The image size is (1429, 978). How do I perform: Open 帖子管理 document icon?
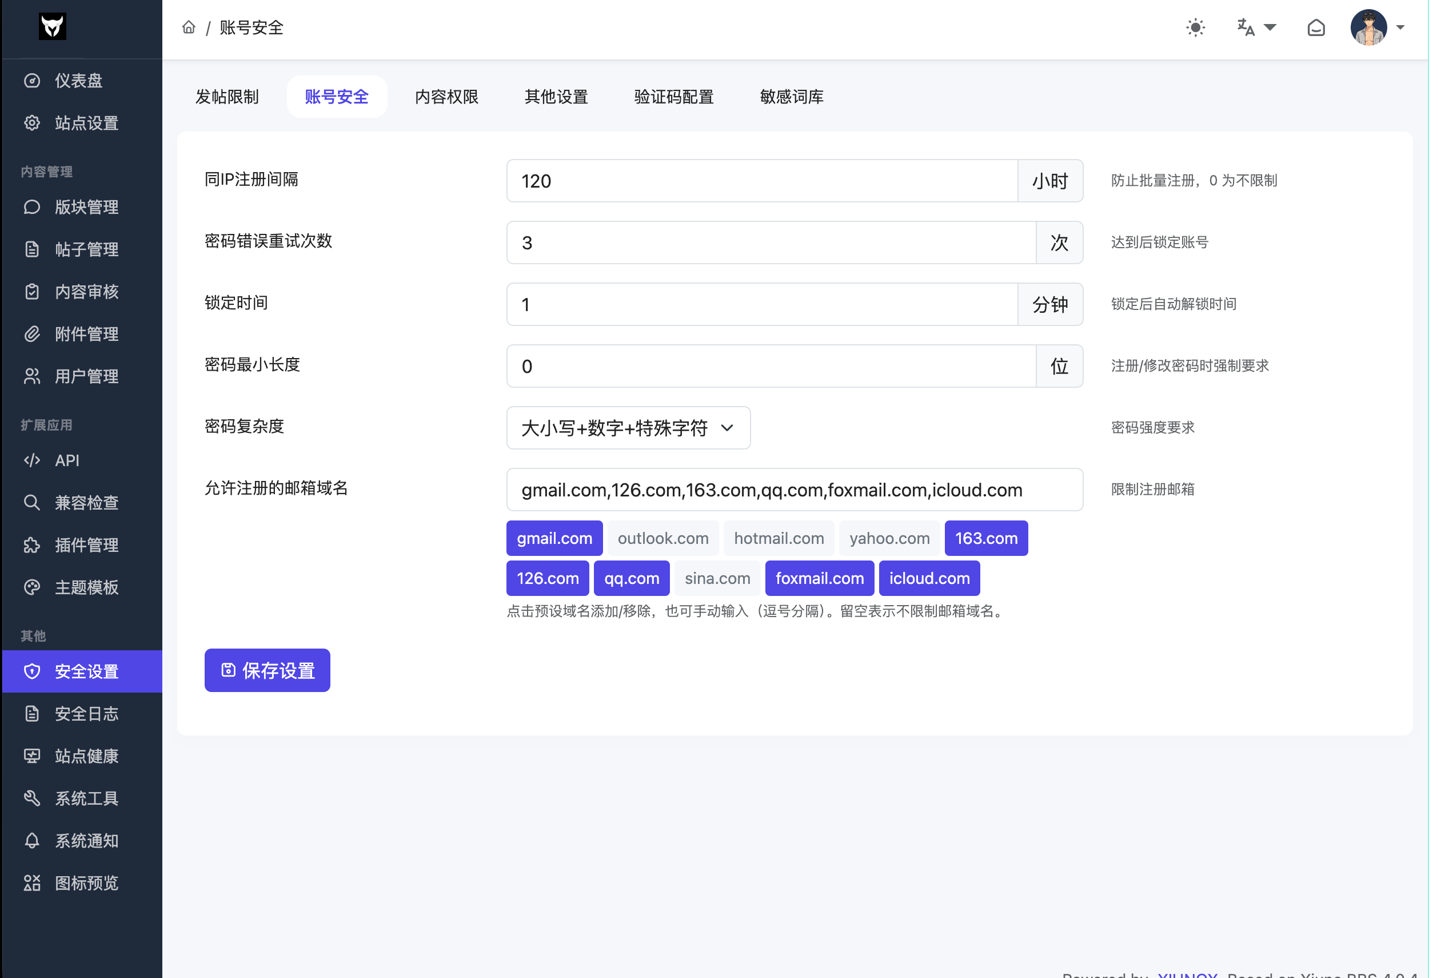[32, 249]
